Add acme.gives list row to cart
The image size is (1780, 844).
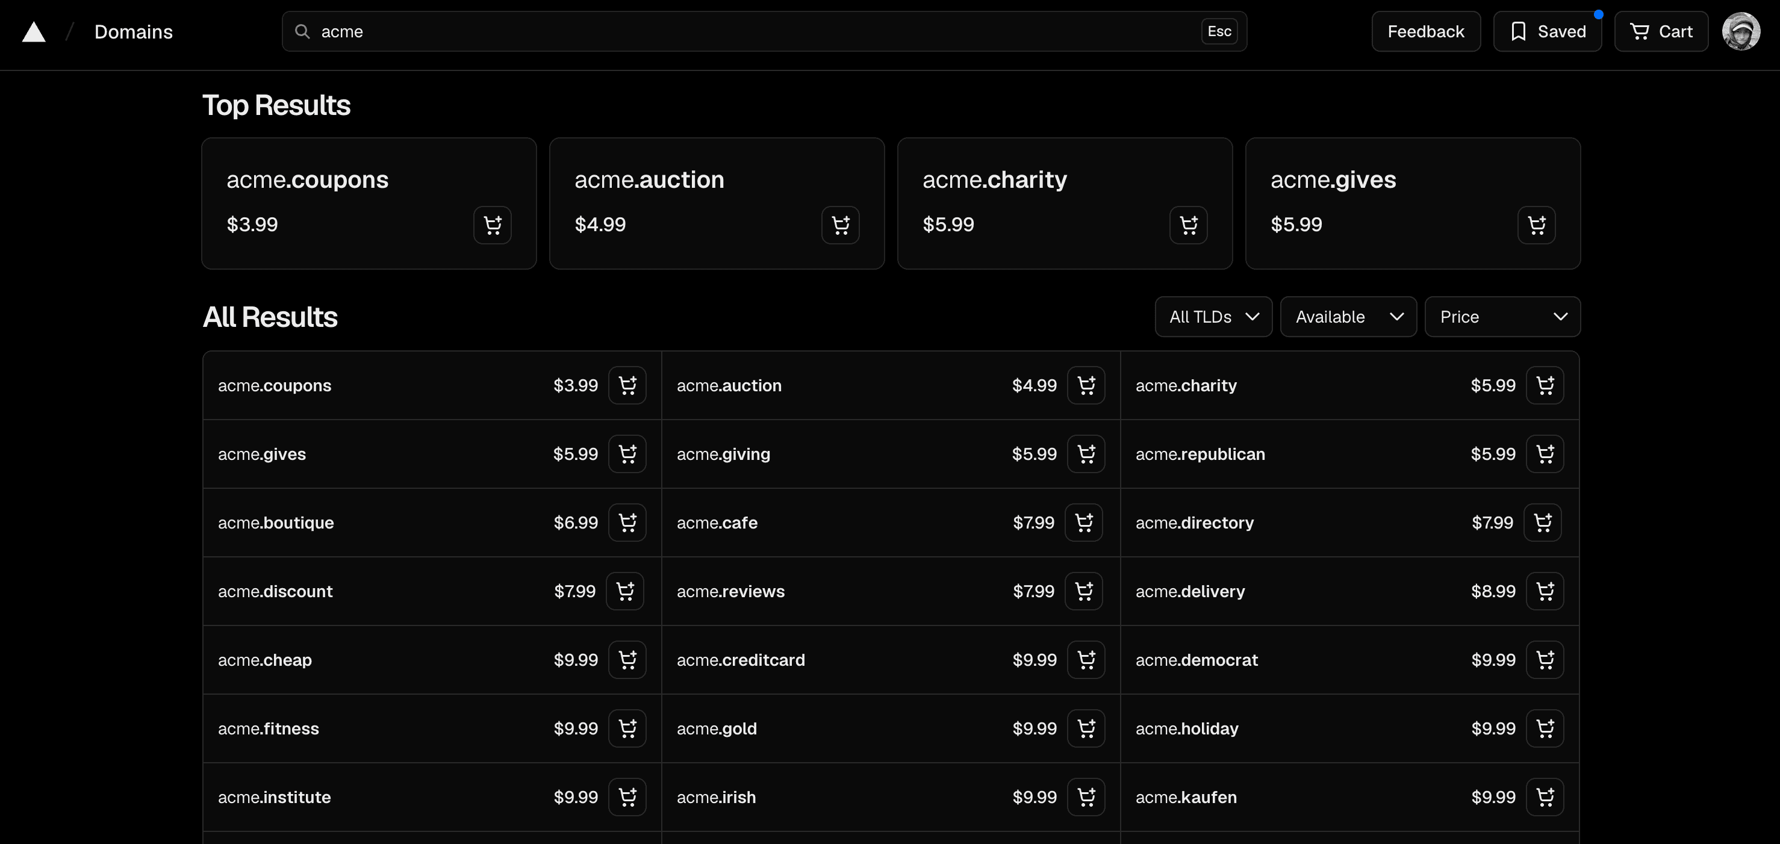[627, 454]
